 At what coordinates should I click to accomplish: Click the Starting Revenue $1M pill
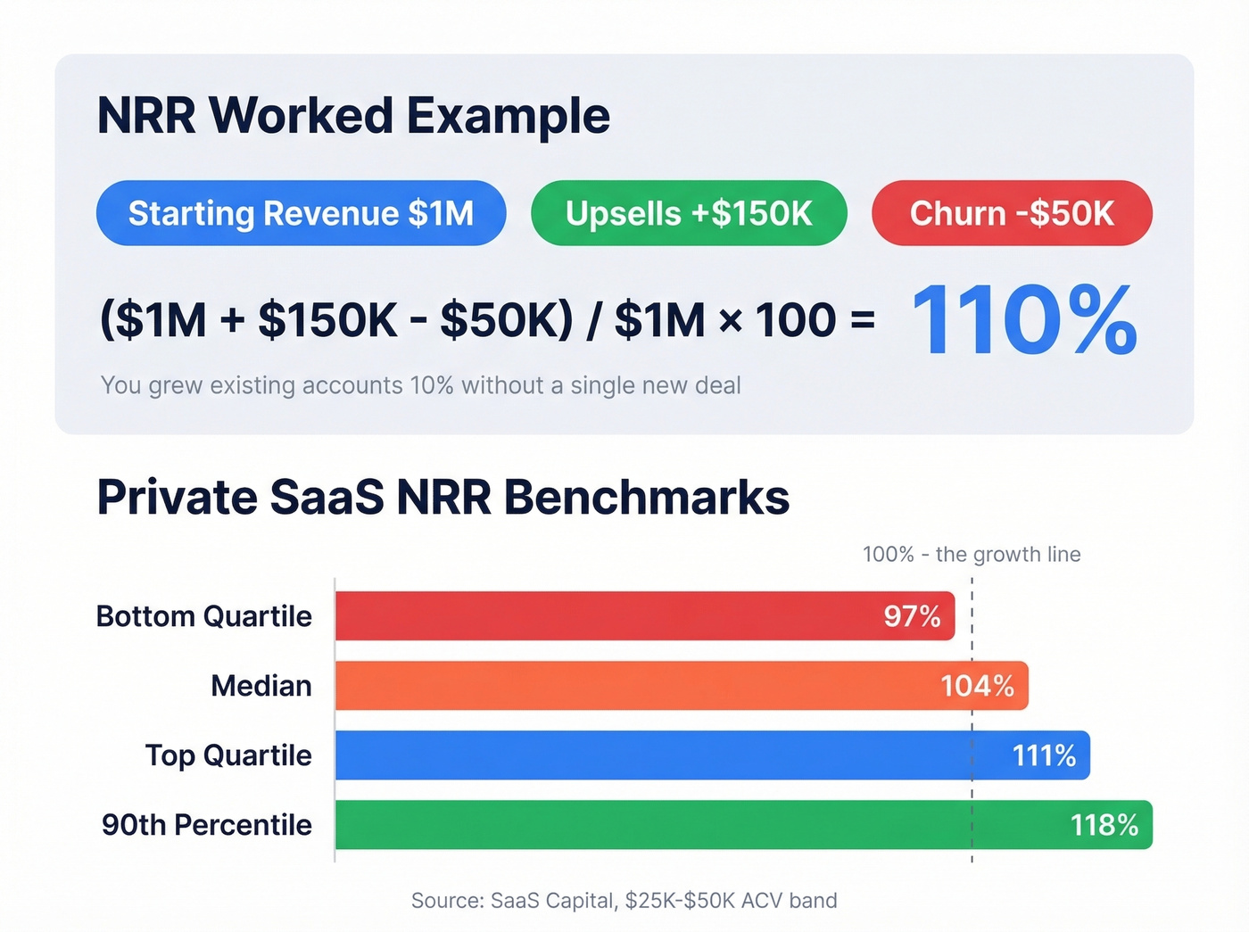click(x=300, y=213)
